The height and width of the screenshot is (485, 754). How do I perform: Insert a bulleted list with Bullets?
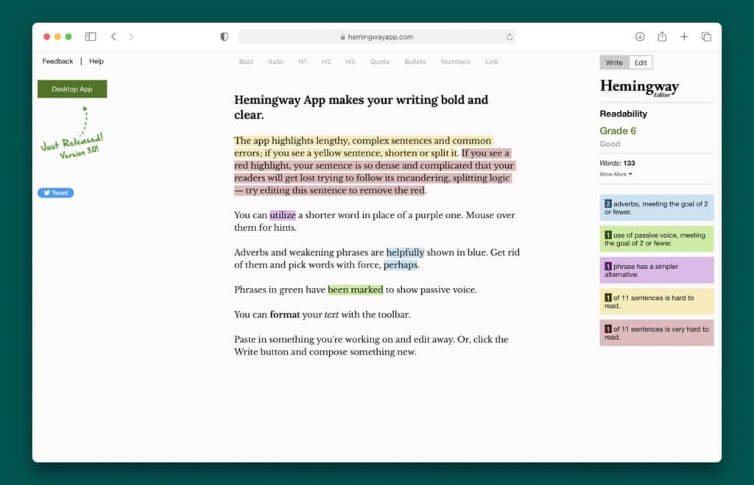(x=415, y=62)
